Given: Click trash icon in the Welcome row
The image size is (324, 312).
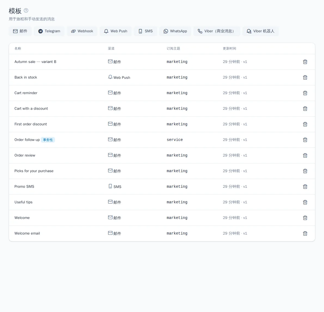Looking at the screenshot, I should click(305, 218).
